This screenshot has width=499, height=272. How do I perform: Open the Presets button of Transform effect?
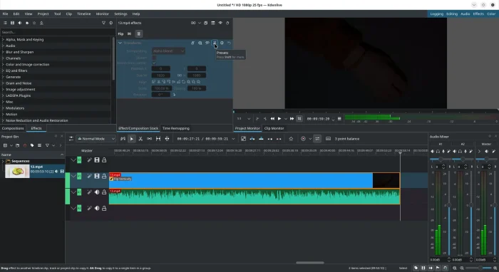[215, 43]
